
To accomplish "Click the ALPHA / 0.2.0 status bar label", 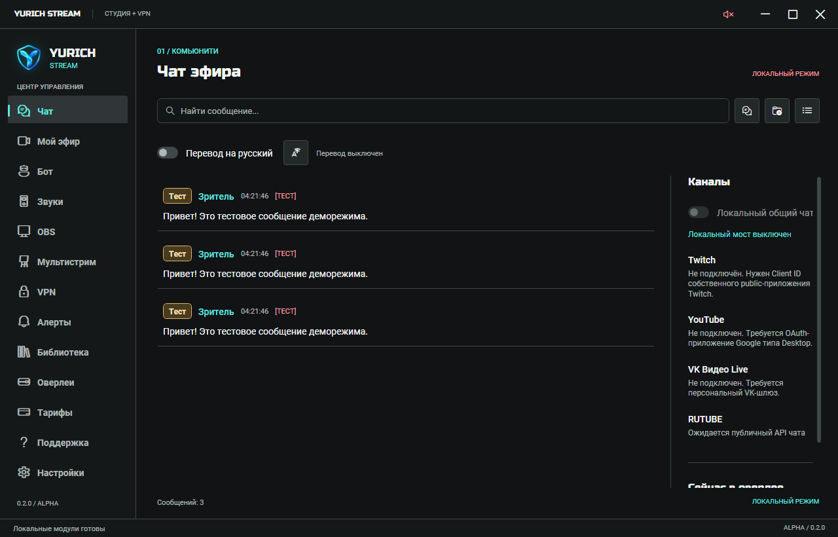I will pyautogui.click(x=804, y=528).
